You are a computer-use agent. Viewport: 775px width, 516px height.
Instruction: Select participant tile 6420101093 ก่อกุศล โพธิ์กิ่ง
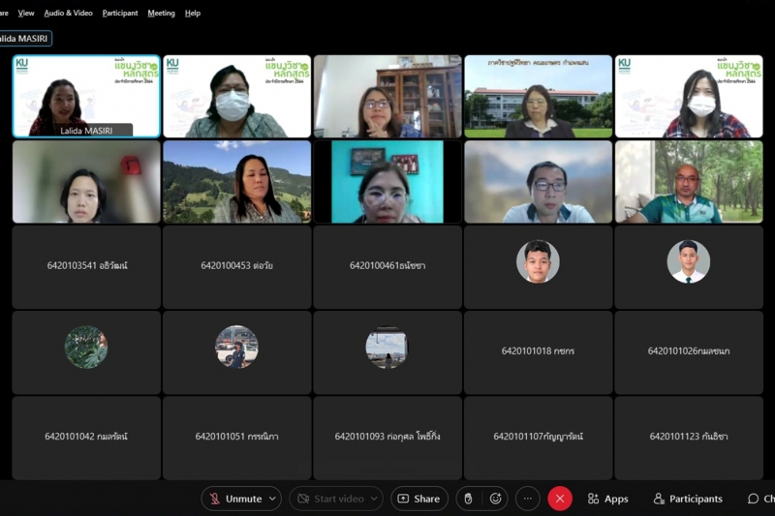tap(387, 437)
